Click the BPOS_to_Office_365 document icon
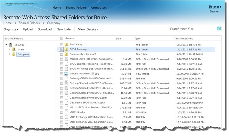The image size is (229, 136). [x=66, y=69]
